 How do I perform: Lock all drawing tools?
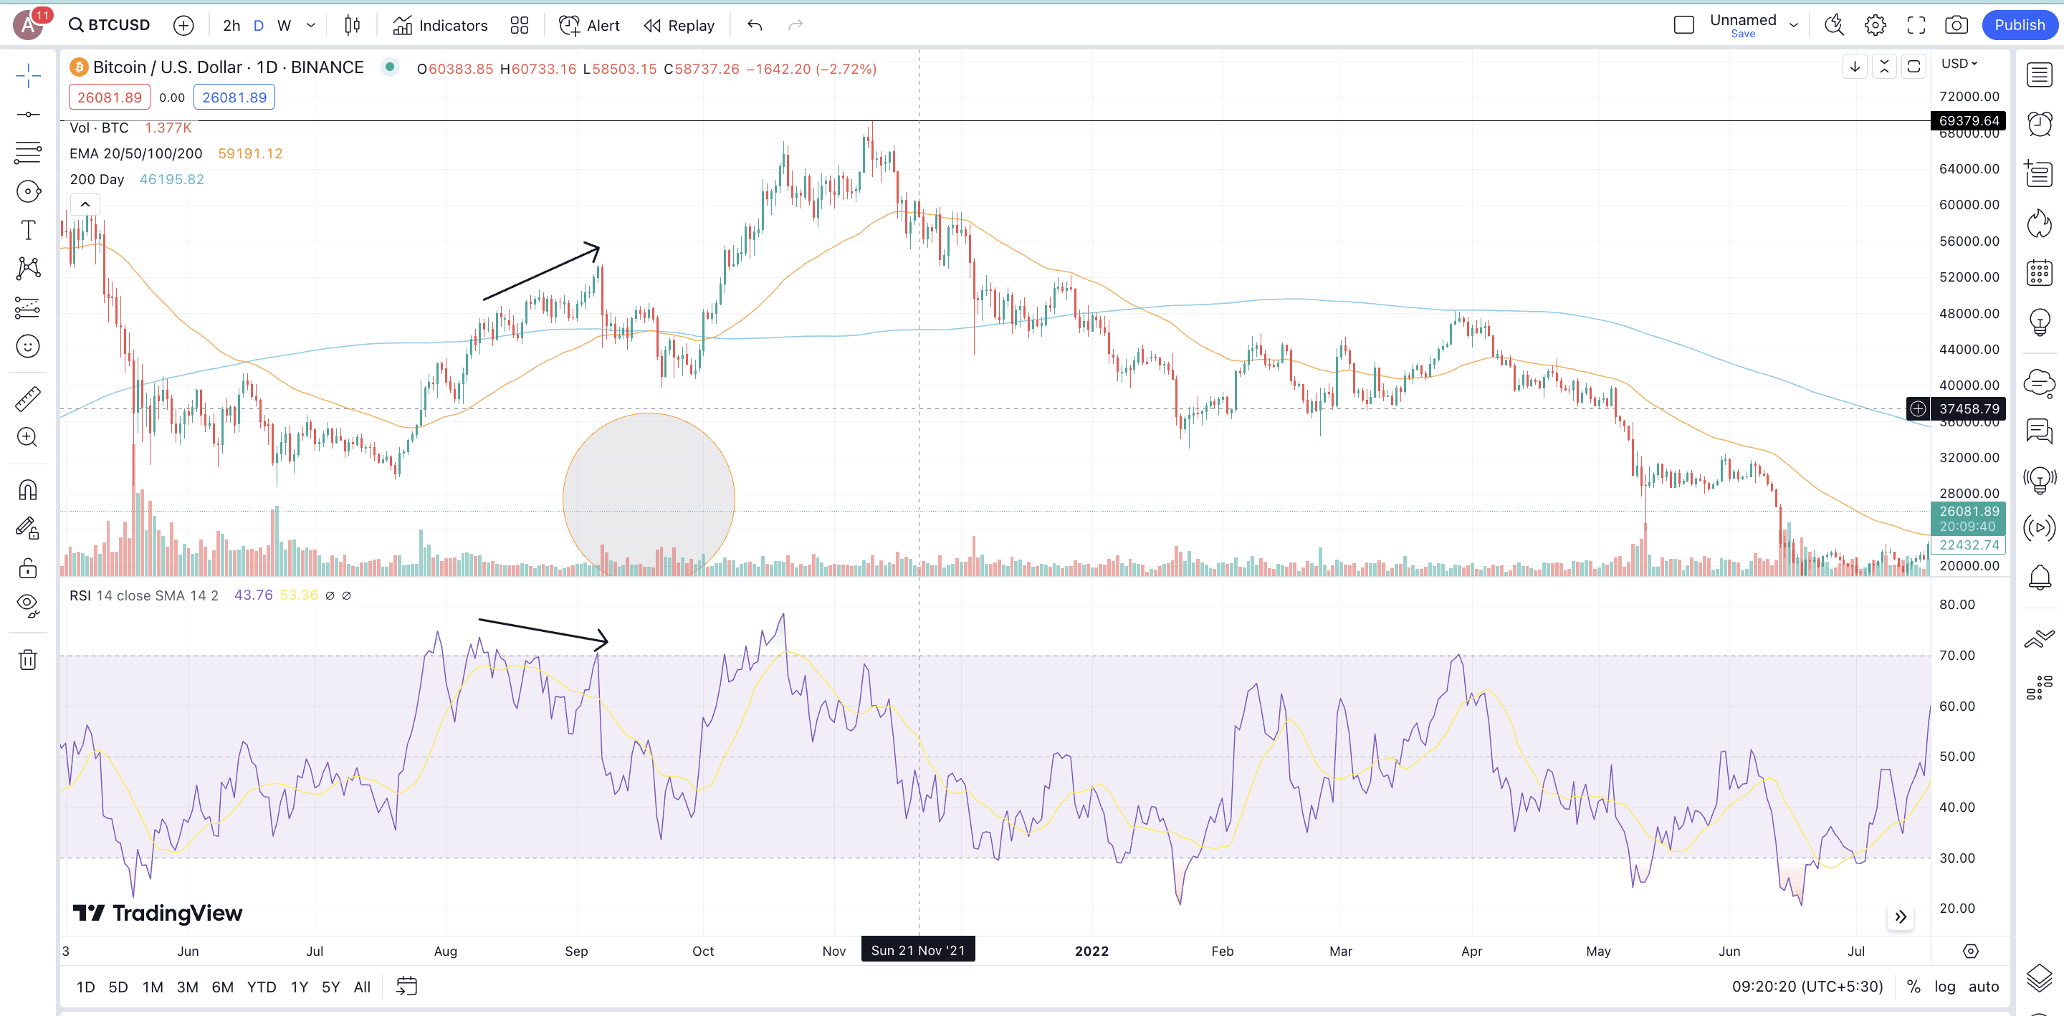point(28,568)
